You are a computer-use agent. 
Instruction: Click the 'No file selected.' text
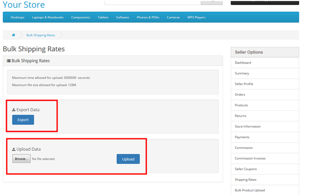click(43, 159)
